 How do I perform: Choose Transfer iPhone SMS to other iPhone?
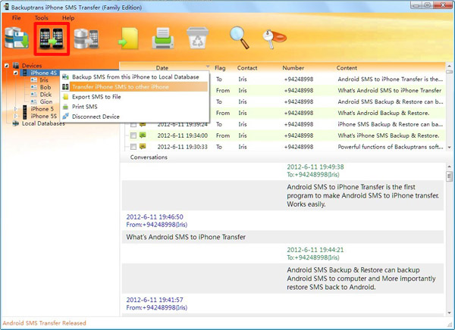tap(135, 86)
